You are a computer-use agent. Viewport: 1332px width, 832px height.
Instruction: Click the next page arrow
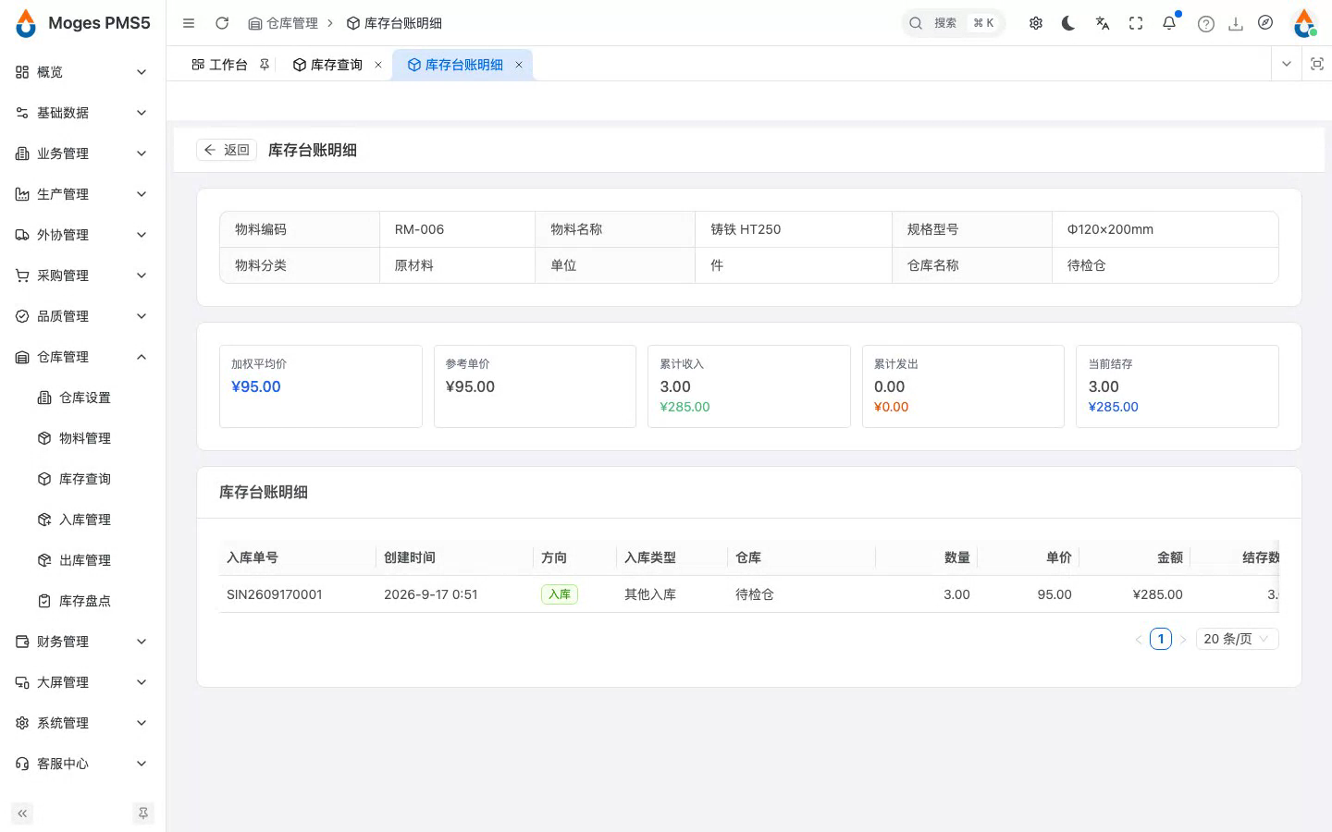point(1183,639)
